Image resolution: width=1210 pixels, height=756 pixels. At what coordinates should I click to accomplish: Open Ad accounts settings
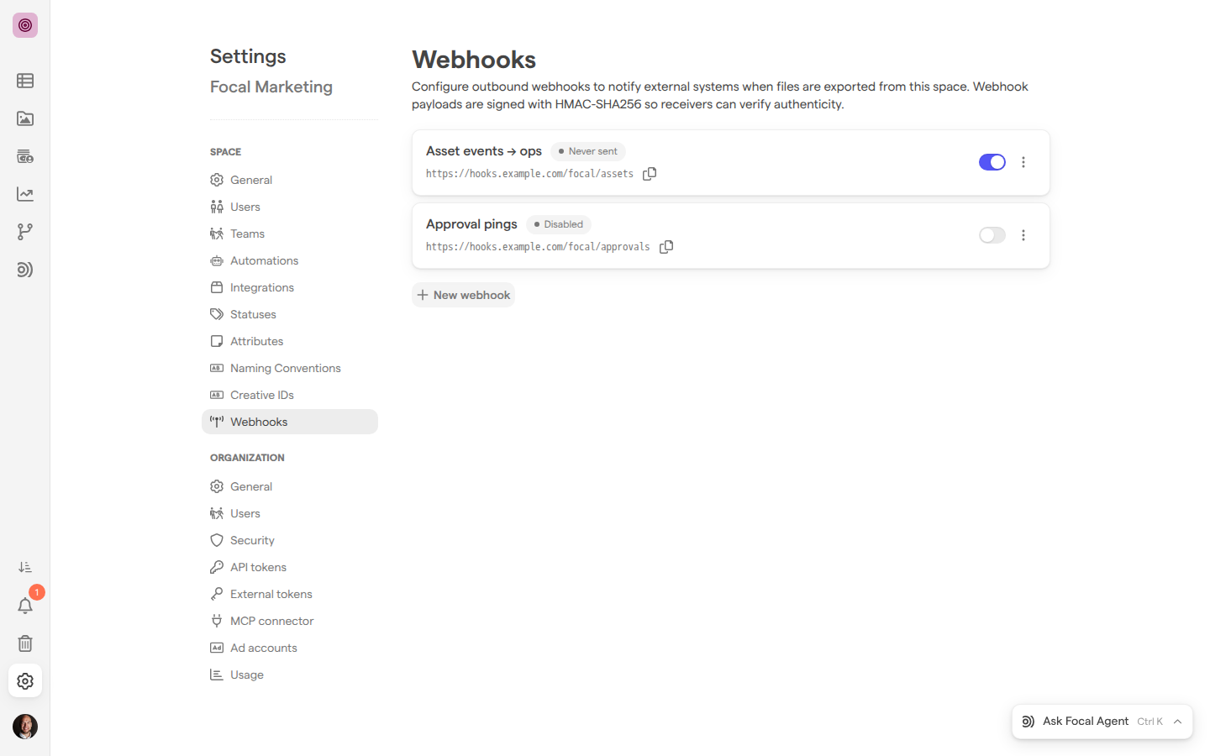290,648
